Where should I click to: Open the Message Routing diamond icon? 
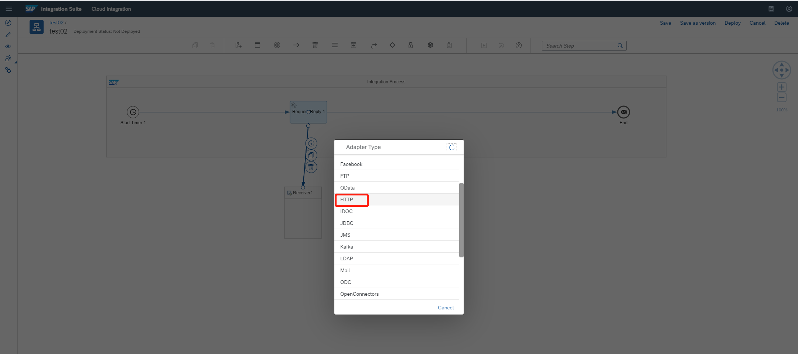(392, 45)
